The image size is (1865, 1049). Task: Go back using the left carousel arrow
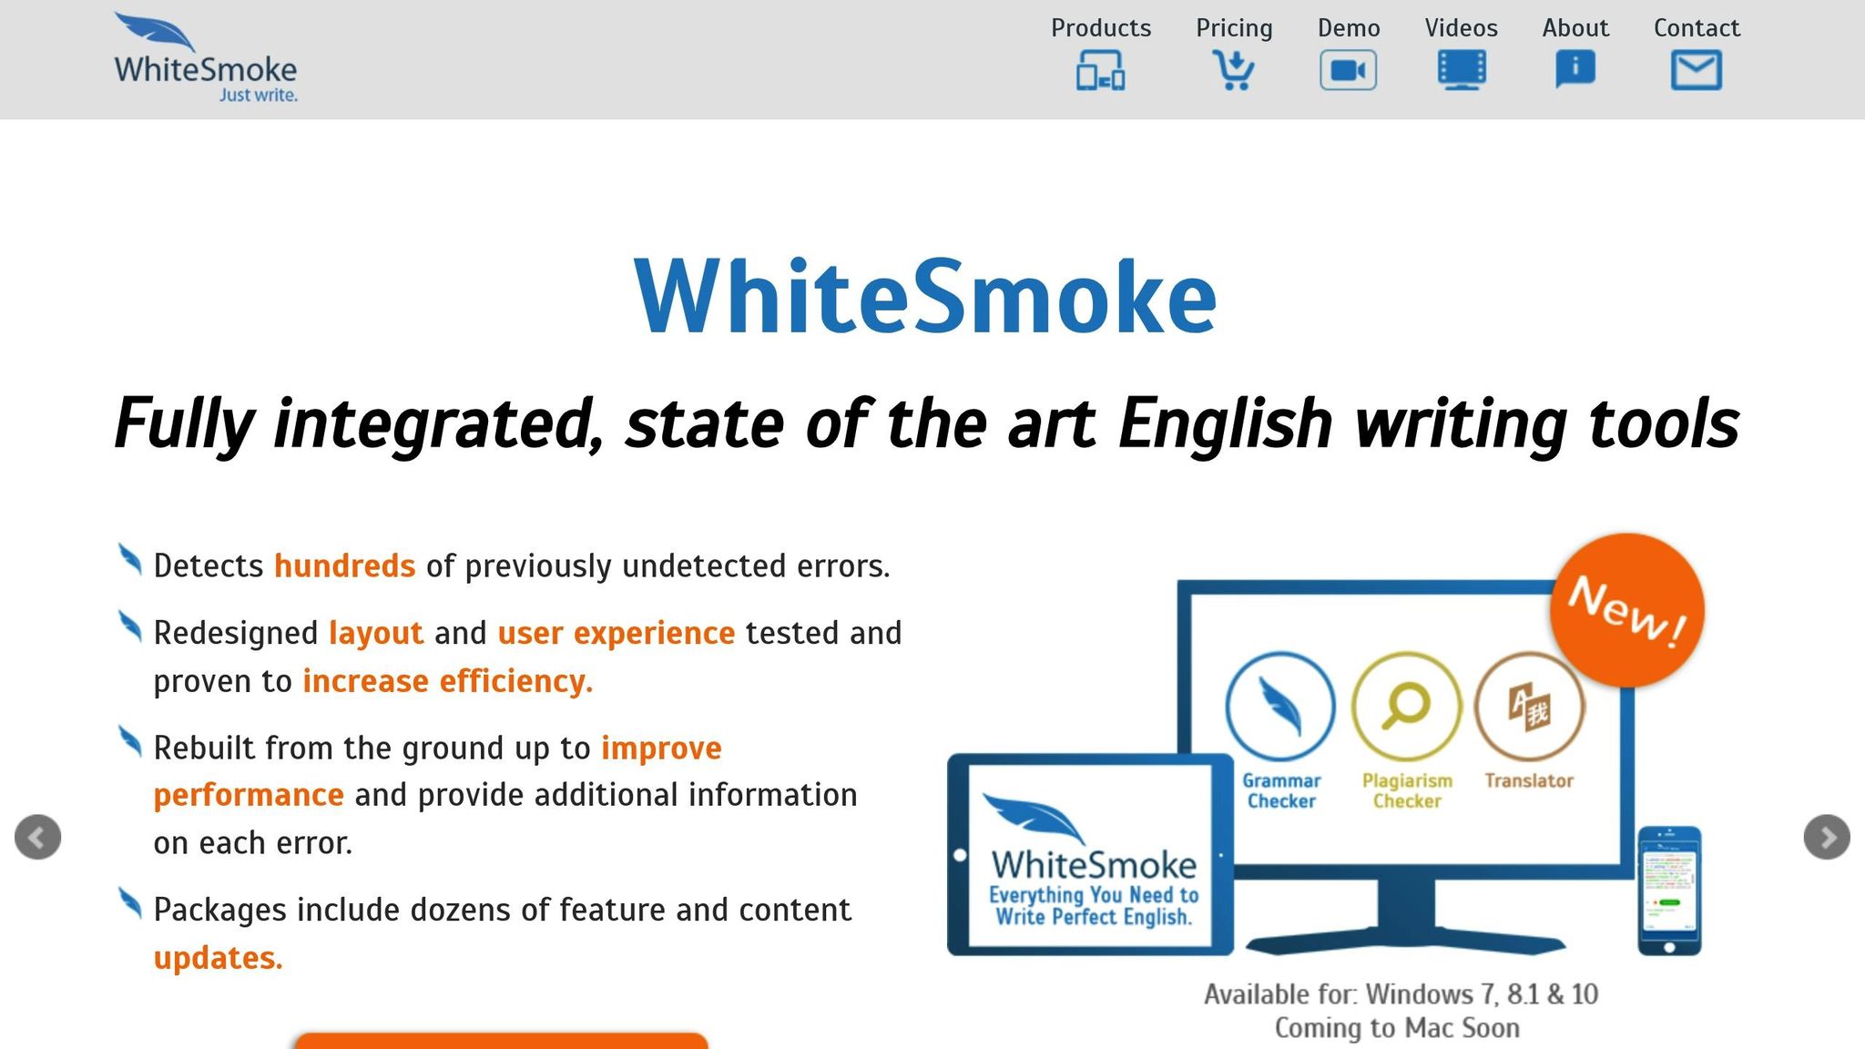point(37,838)
